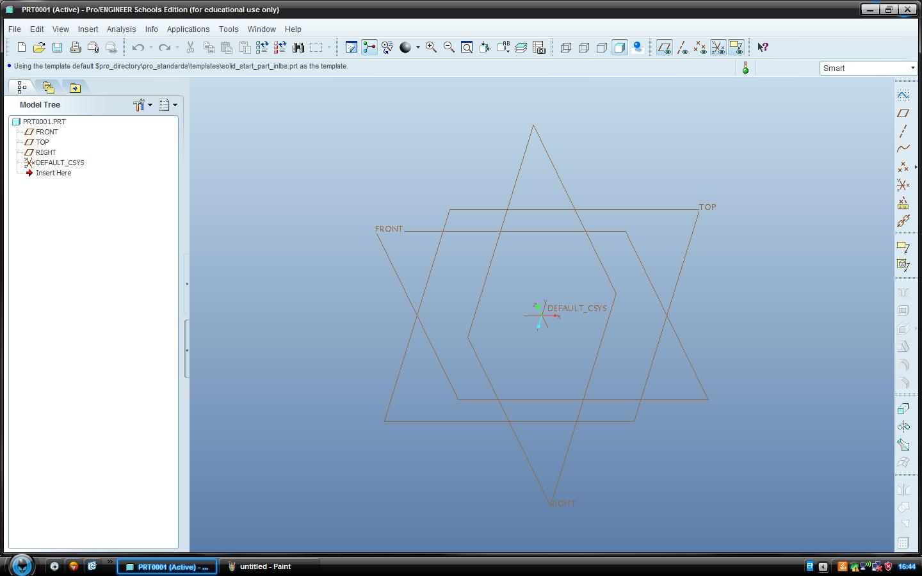Click the context-sensitive help pointer icon
This screenshot has height=576, width=922.
point(763,47)
